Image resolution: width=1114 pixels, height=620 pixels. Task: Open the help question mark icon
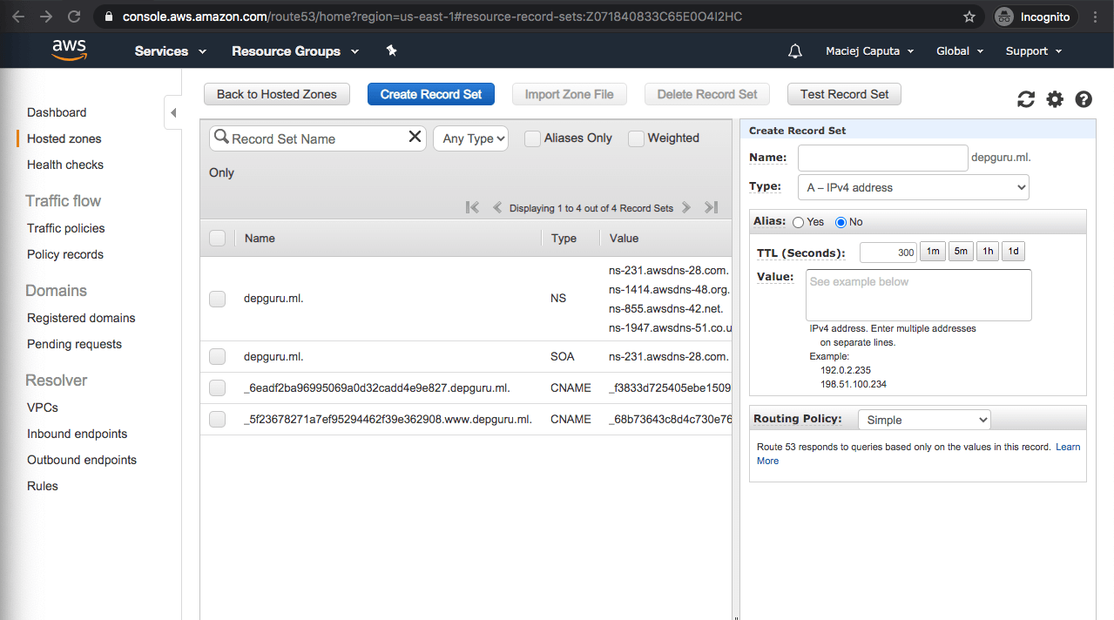point(1084,99)
